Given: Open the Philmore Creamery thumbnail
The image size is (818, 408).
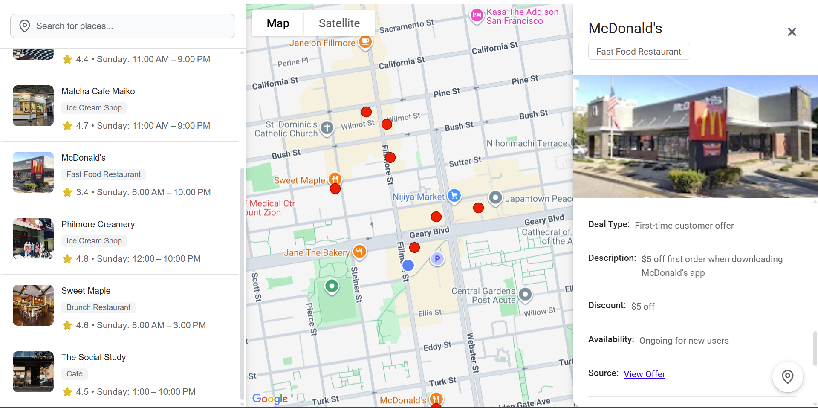Looking at the screenshot, I should (x=33, y=239).
